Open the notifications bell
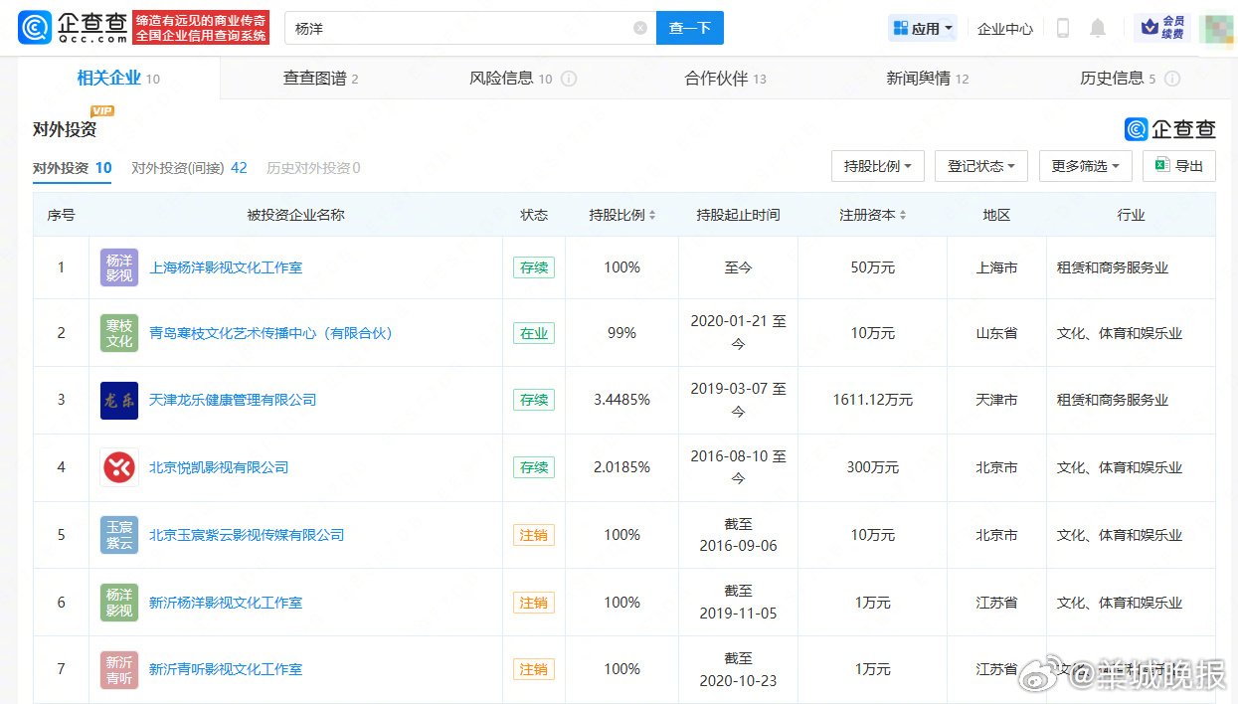 (1098, 29)
